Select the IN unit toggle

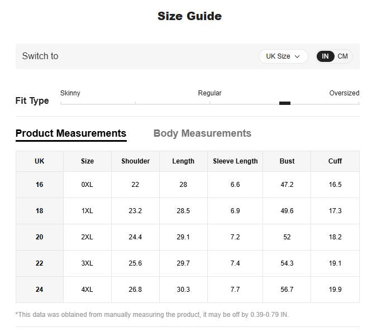[325, 56]
